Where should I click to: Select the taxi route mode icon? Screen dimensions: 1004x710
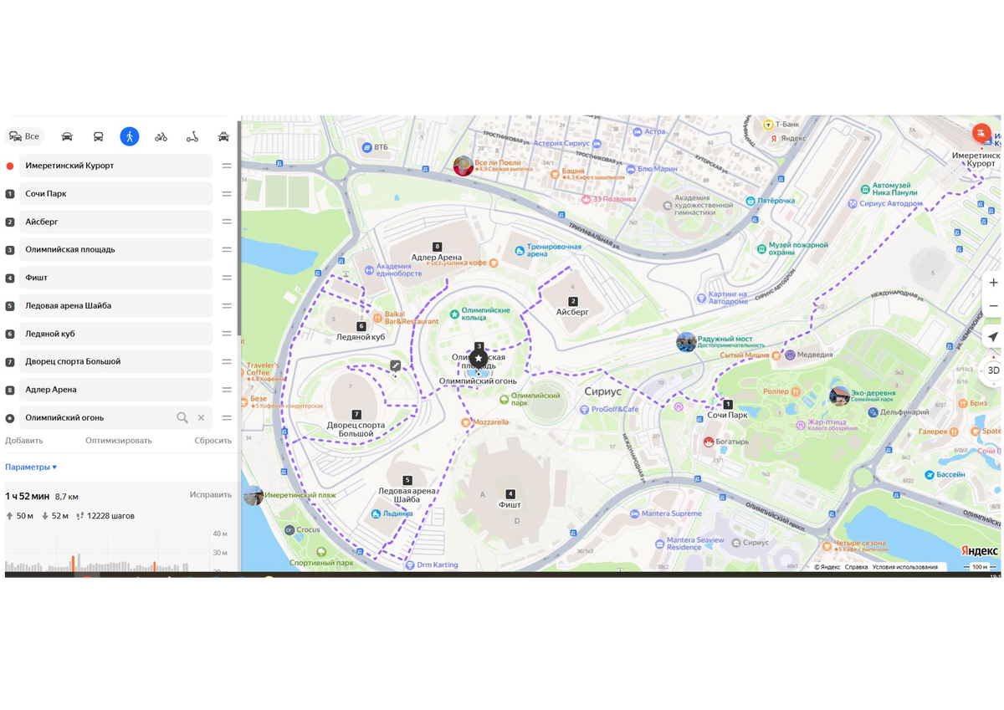tap(223, 136)
